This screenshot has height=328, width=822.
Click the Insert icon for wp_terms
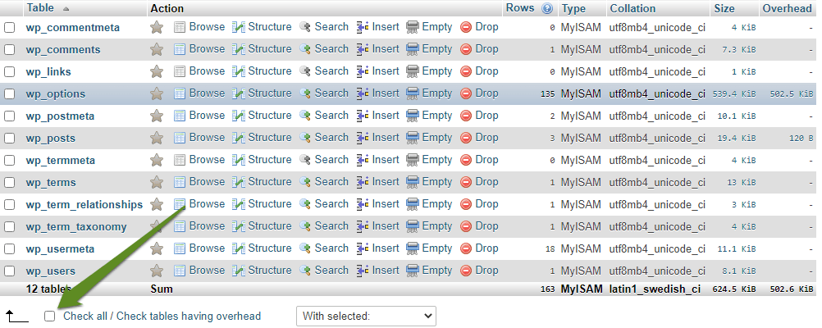coord(363,182)
